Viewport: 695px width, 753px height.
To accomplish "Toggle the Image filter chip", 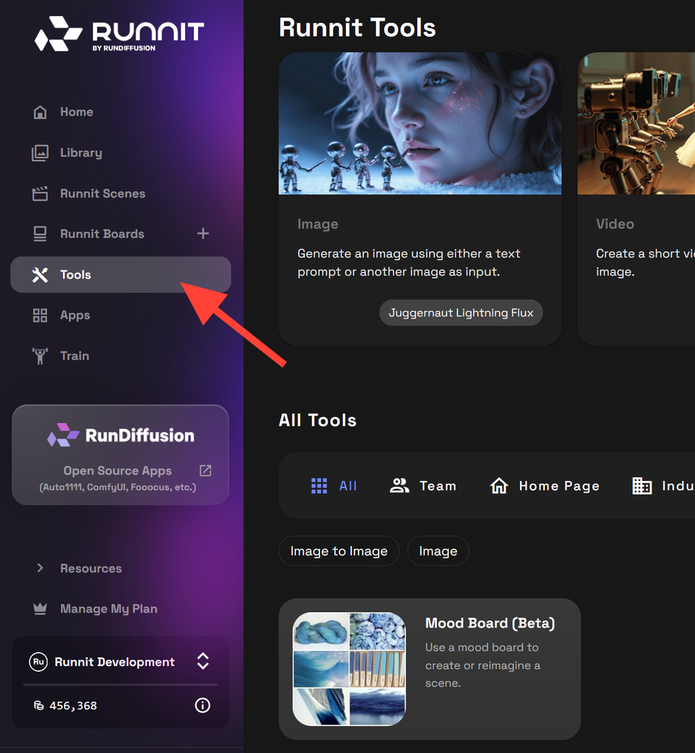I will [x=438, y=551].
